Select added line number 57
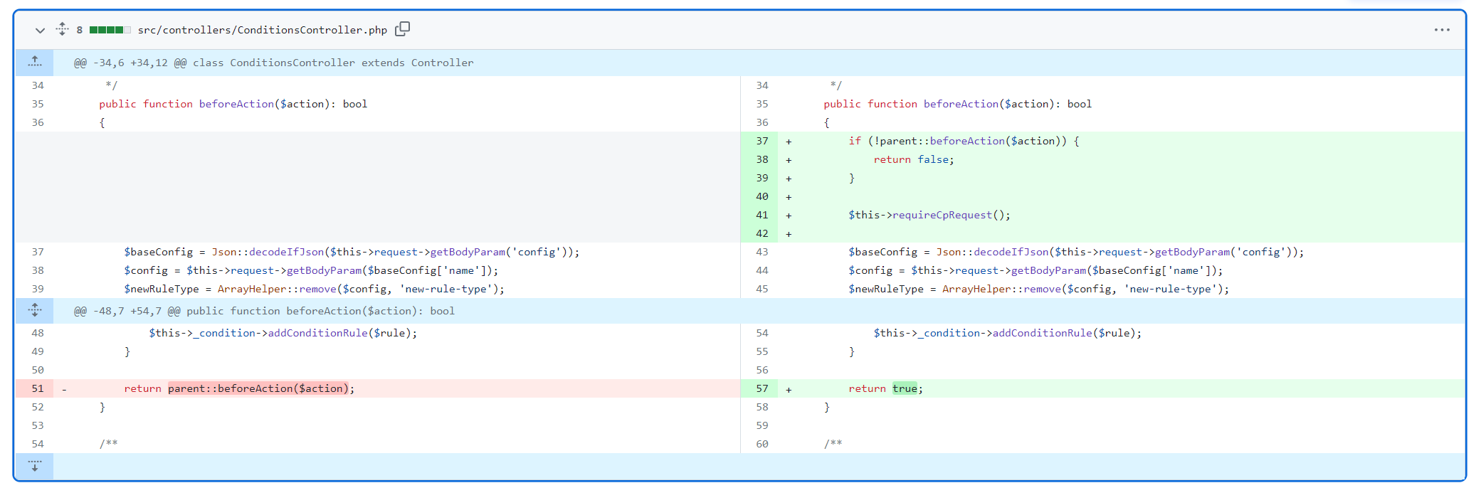Screen dimensions: 1481x483 click(x=762, y=388)
